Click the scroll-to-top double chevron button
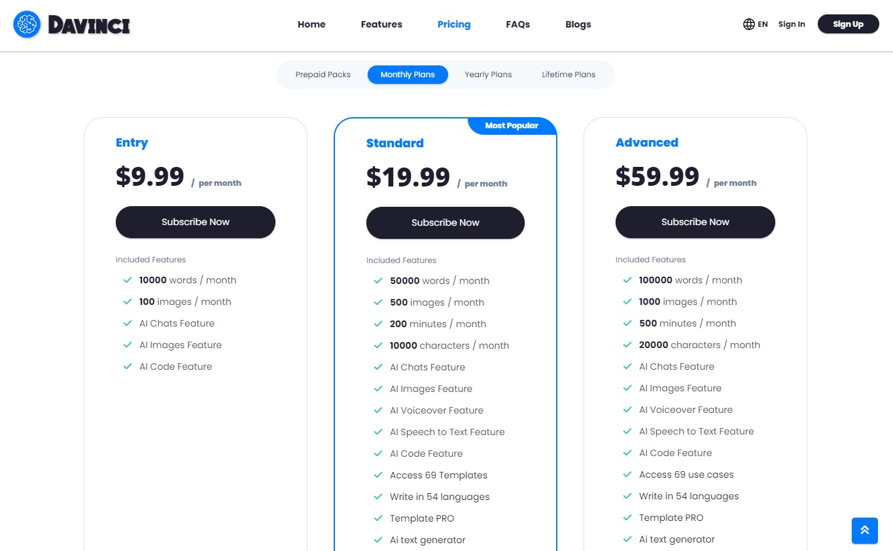 864,530
